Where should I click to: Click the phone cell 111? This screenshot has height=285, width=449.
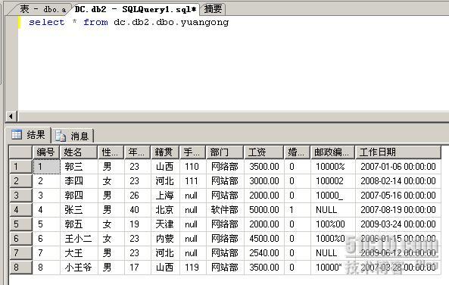[193, 181]
